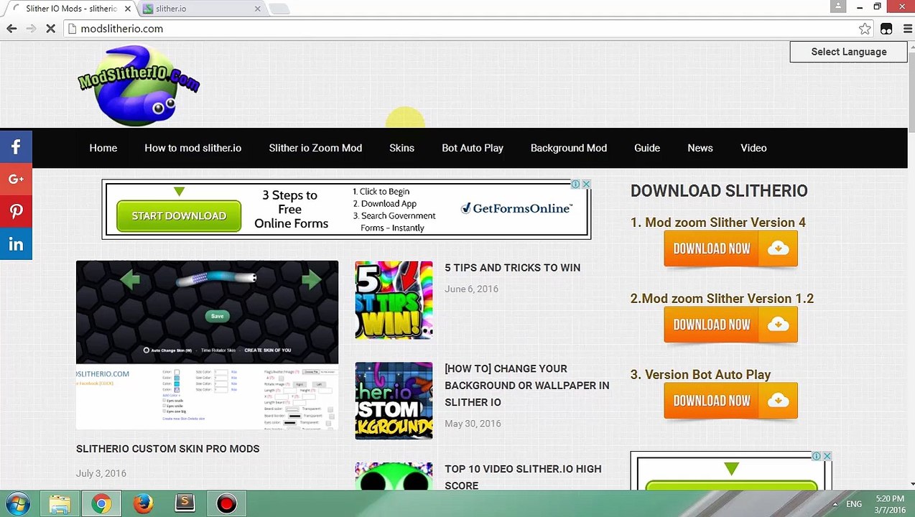
Task: Close the slither.io tab
Action: [257, 9]
